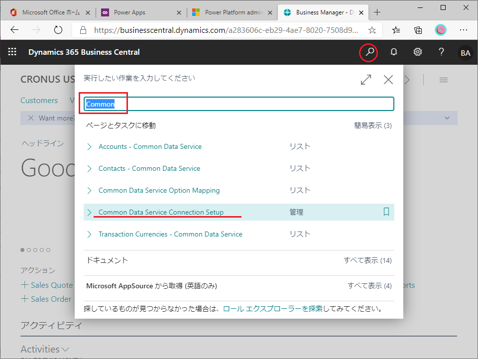
Task: Dismiss the Want more notification bar
Action: point(31,118)
